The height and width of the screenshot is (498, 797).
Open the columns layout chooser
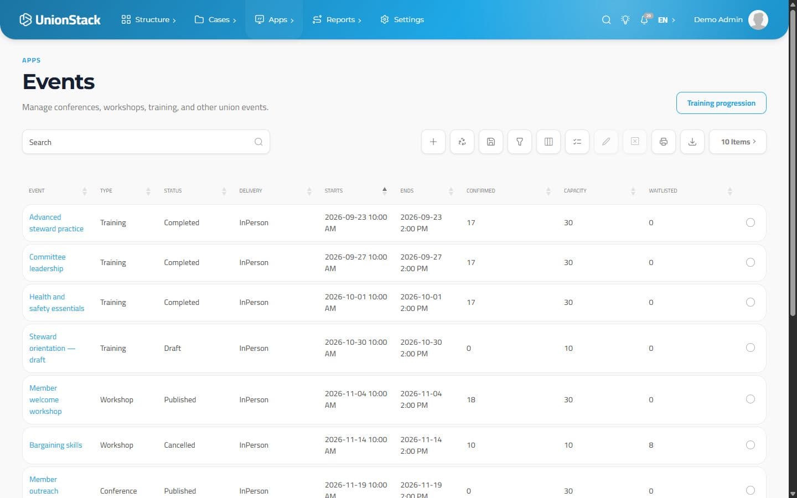[x=548, y=142]
